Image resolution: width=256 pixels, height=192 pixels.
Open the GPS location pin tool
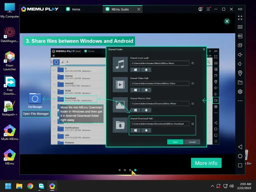coord(240,73)
